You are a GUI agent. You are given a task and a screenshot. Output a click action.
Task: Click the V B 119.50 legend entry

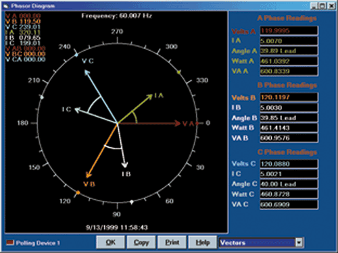tap(23, 22)
